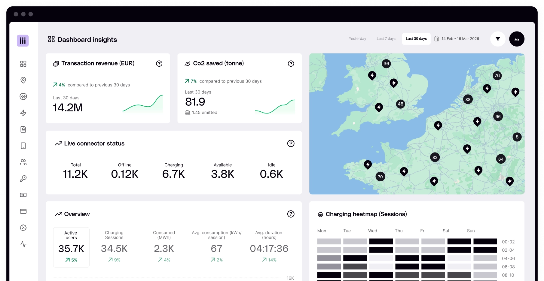Open help for Transaction revenue card

click(x=159, y=63)
